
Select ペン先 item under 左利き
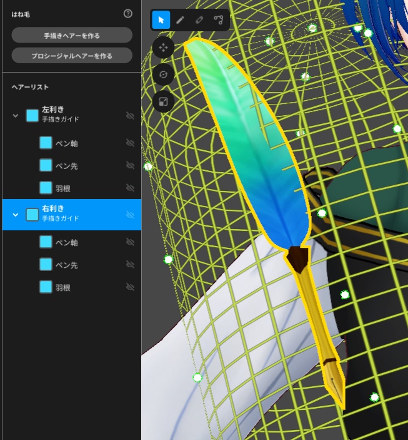[72, 165]
